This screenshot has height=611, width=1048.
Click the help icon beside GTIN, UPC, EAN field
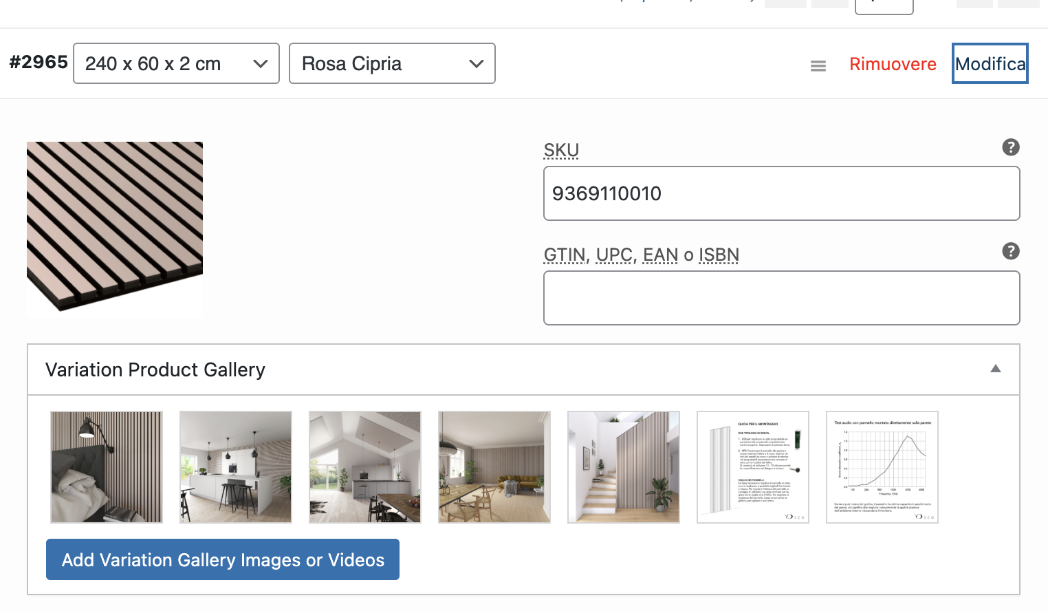pyautogui.click(x=1010, y=251)
